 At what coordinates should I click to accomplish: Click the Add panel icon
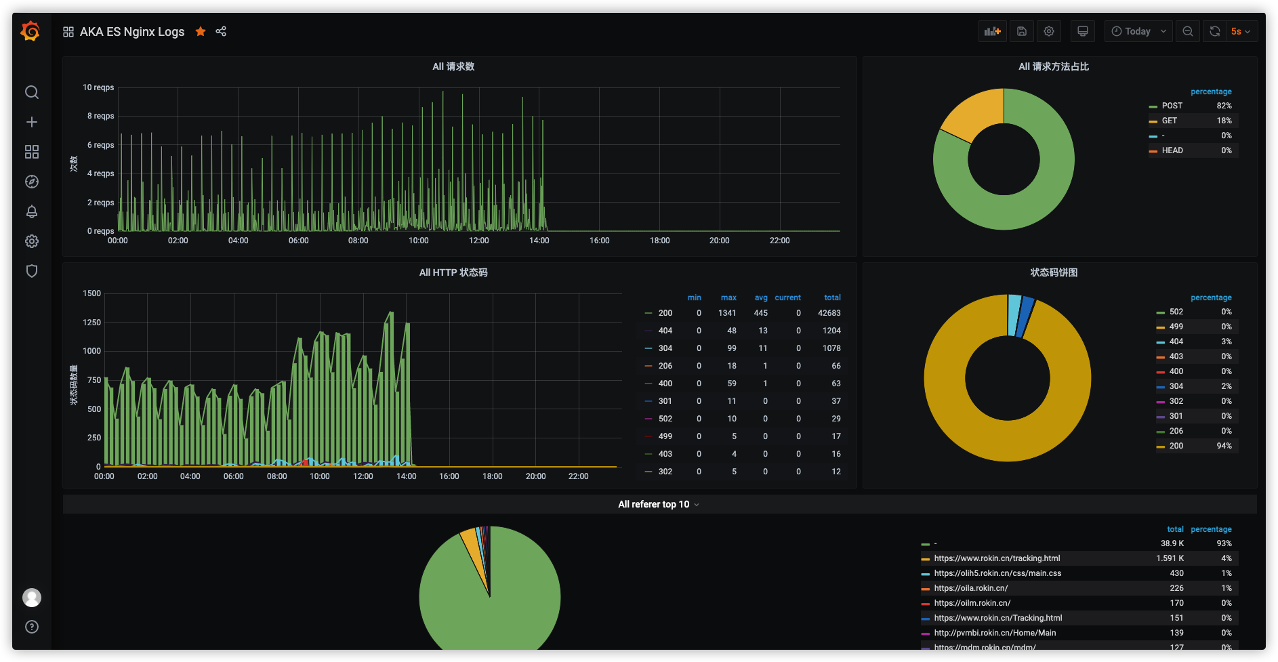click(993, 31)
